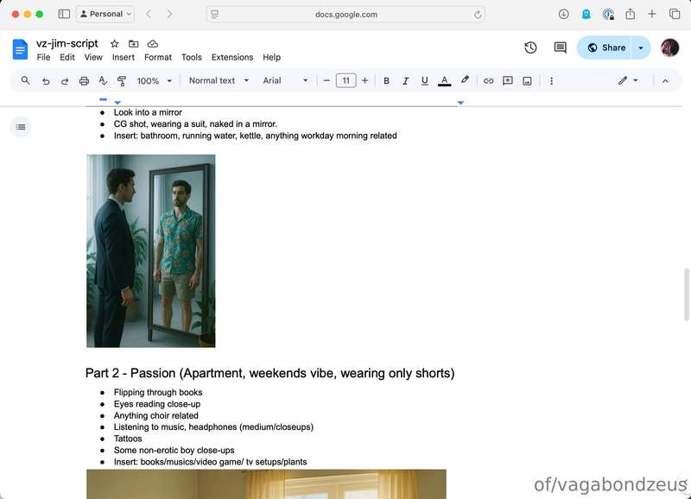The width and height of the screenshot is (691, 499).
Task: Toggle italic formatting
Action: click(405, 81)
